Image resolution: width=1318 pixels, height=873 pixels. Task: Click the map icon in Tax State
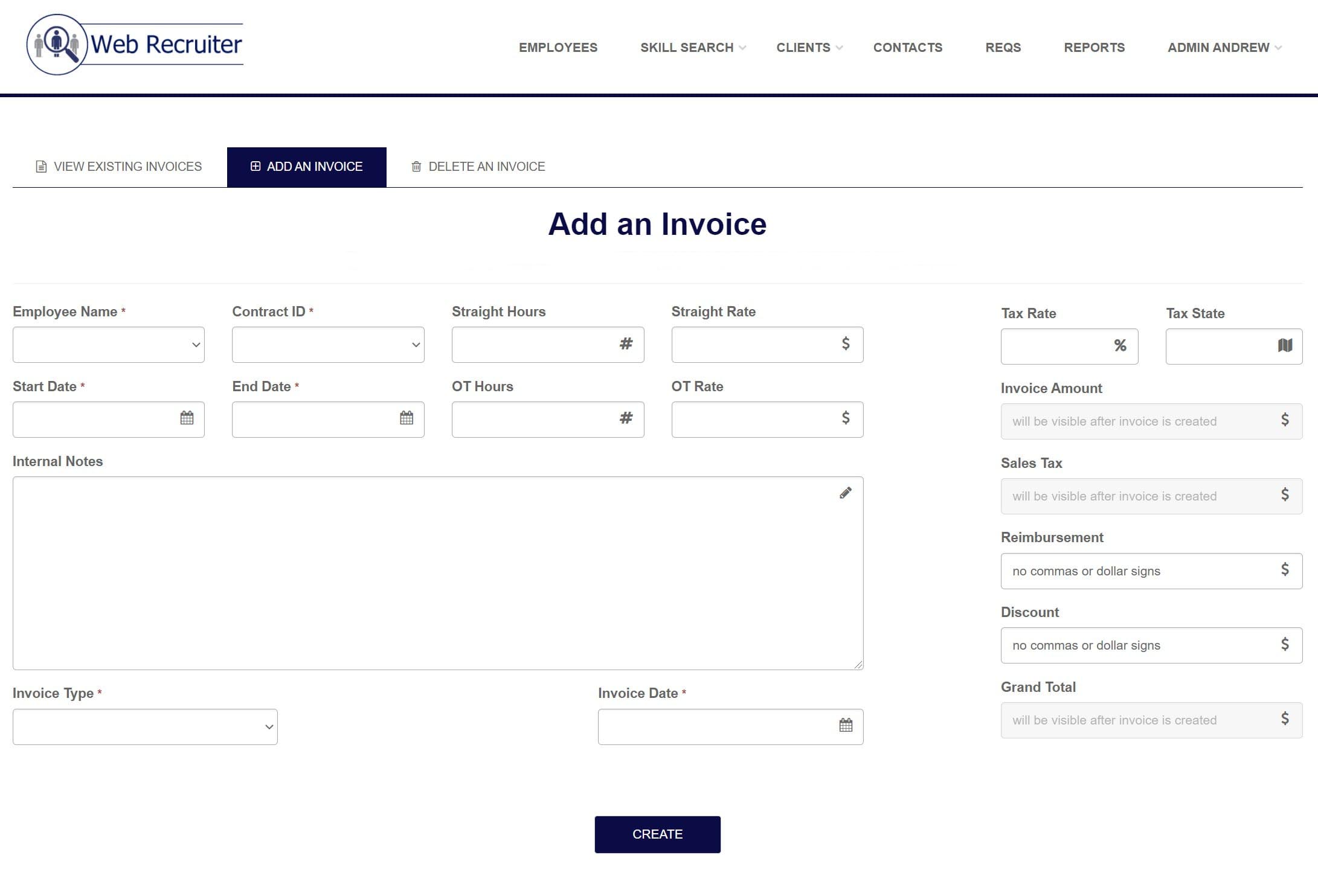pos(1285,345)
